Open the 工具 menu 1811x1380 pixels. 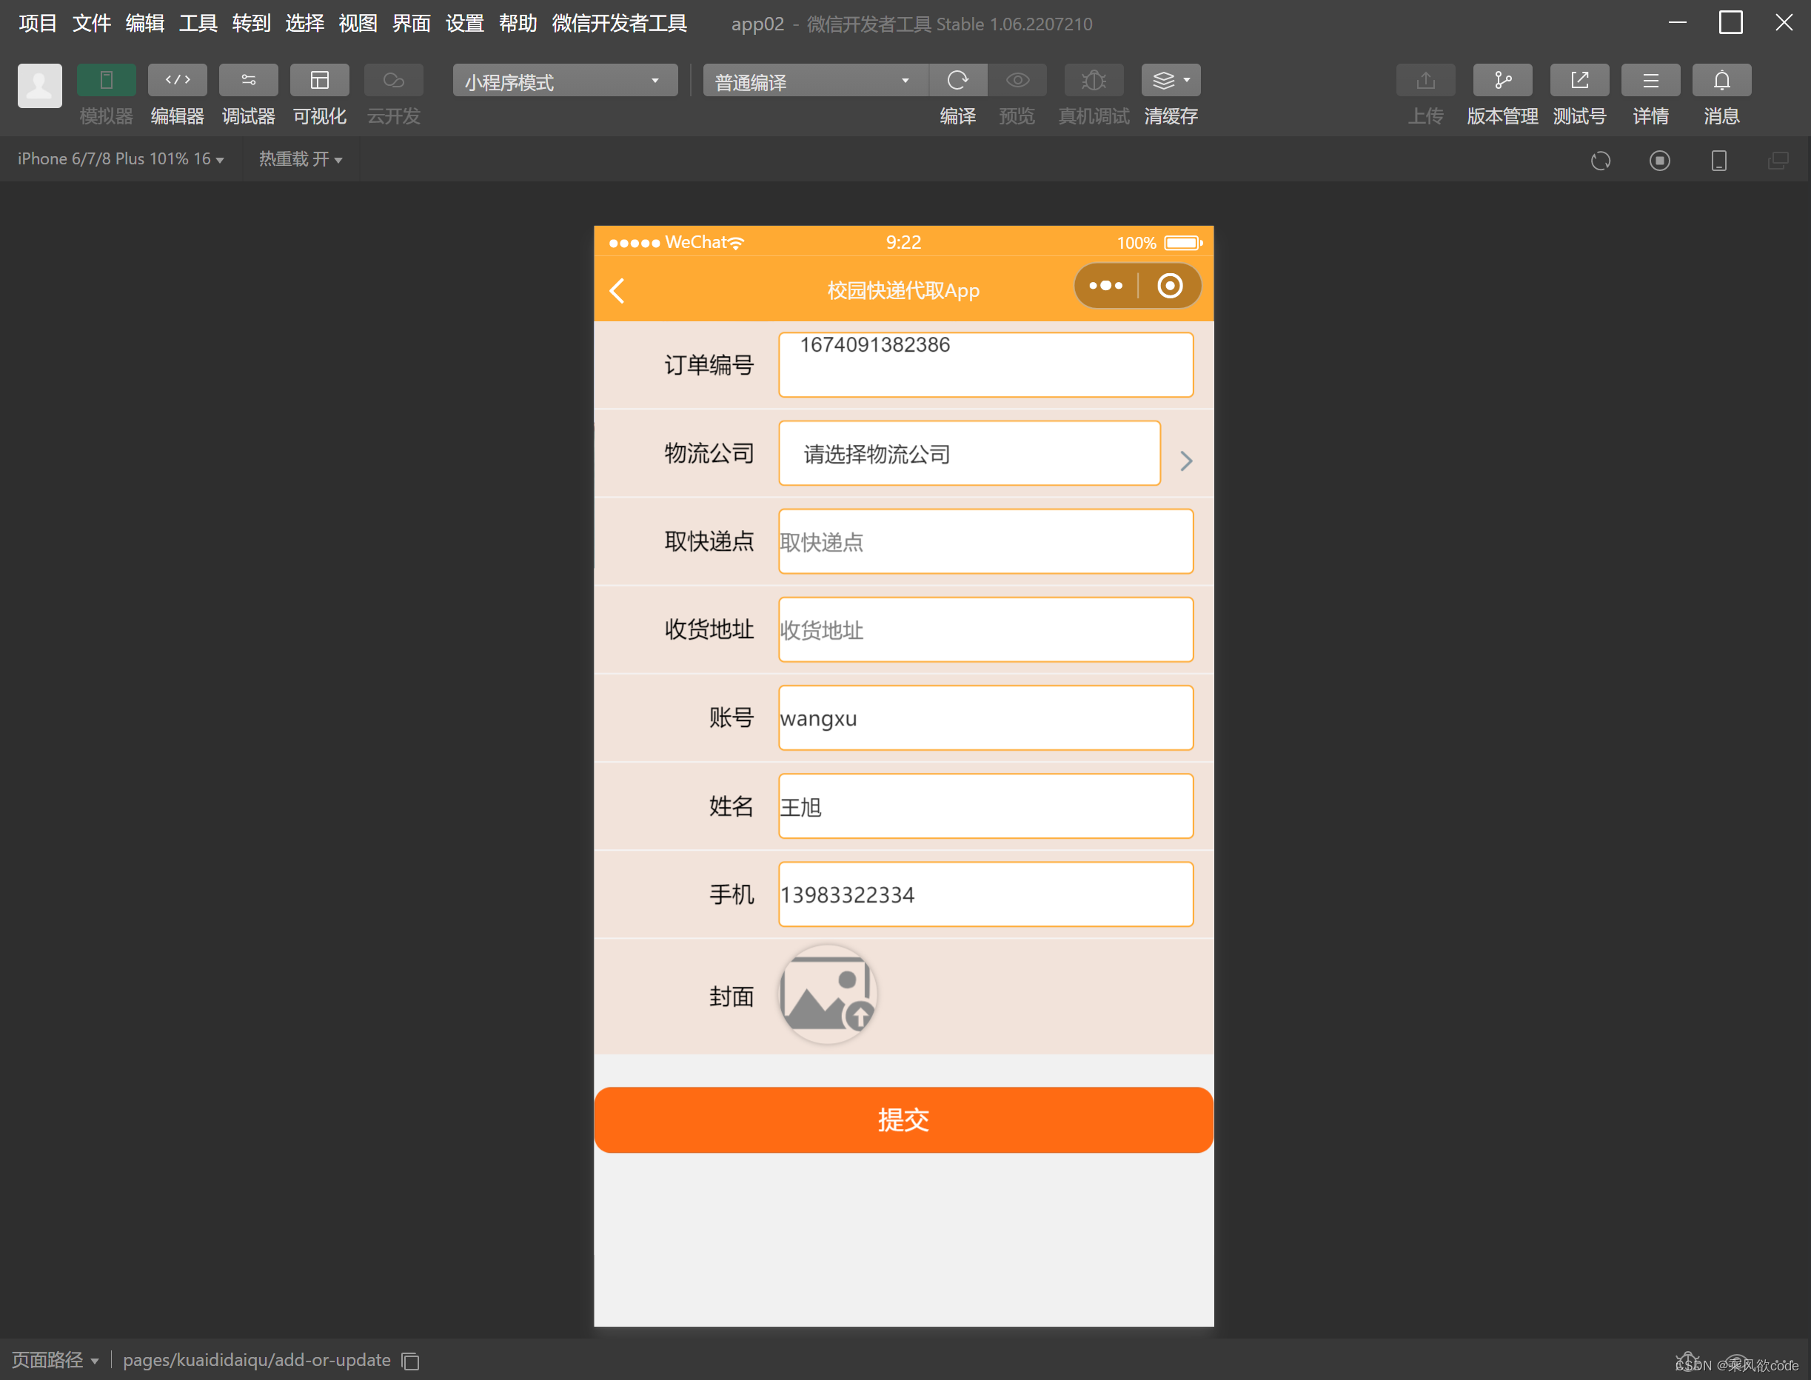coord(197,23)
